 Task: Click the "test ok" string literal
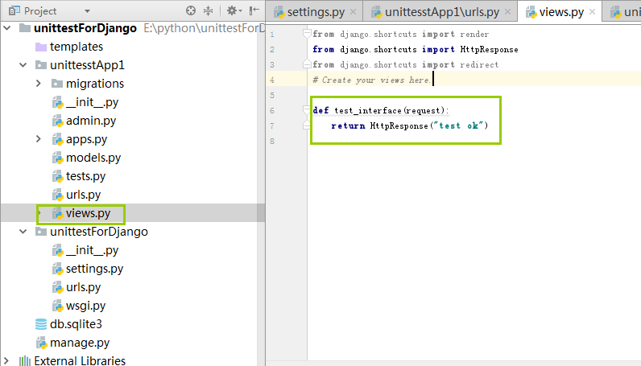(459, 125)
